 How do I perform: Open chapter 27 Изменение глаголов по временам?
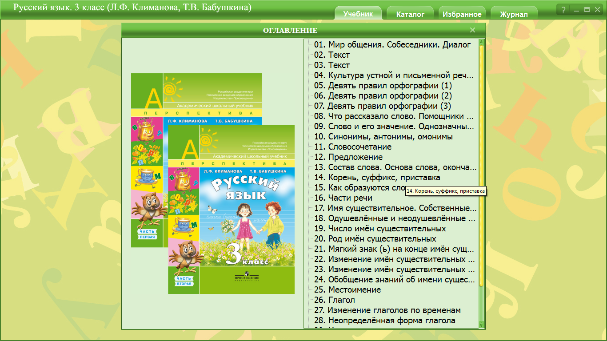coord(387,310)
